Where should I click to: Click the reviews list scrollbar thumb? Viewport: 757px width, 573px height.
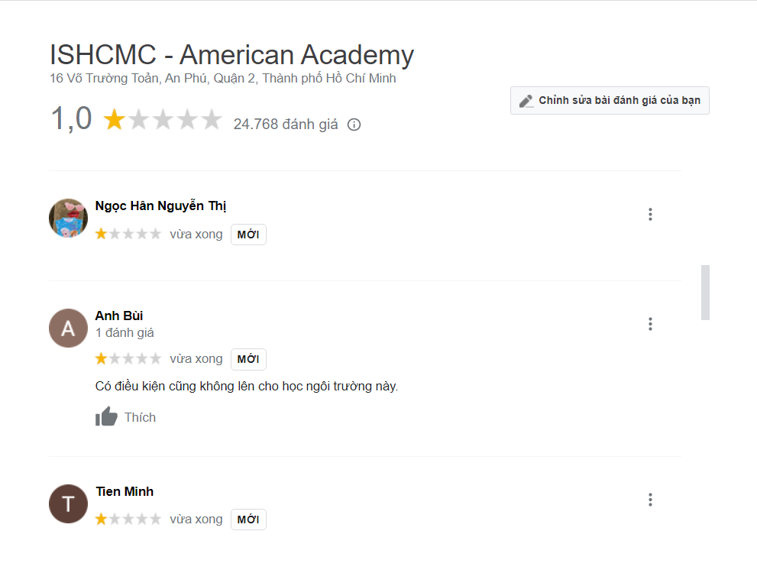click(705, 292)
